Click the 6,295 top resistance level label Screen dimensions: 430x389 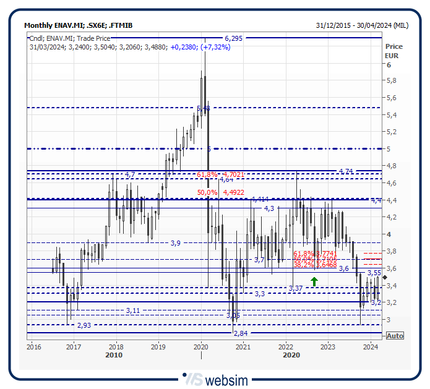tap(233, 38)
